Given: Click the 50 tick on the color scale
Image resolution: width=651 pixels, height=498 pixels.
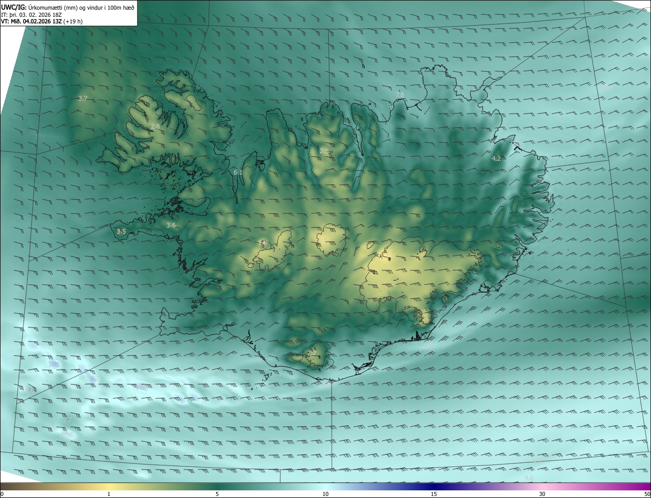Looking at the screenshot, I should tap(647, 494).
